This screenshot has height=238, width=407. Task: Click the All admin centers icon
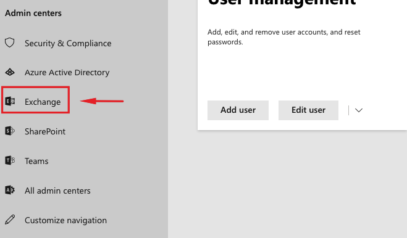coord(10,190)
